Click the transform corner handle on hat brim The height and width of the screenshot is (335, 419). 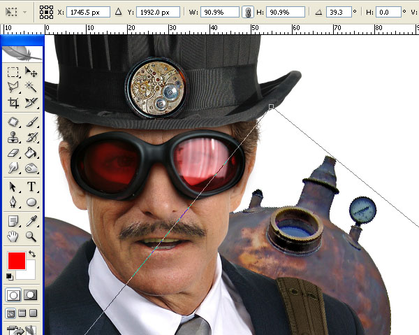[x=271, y=107]
